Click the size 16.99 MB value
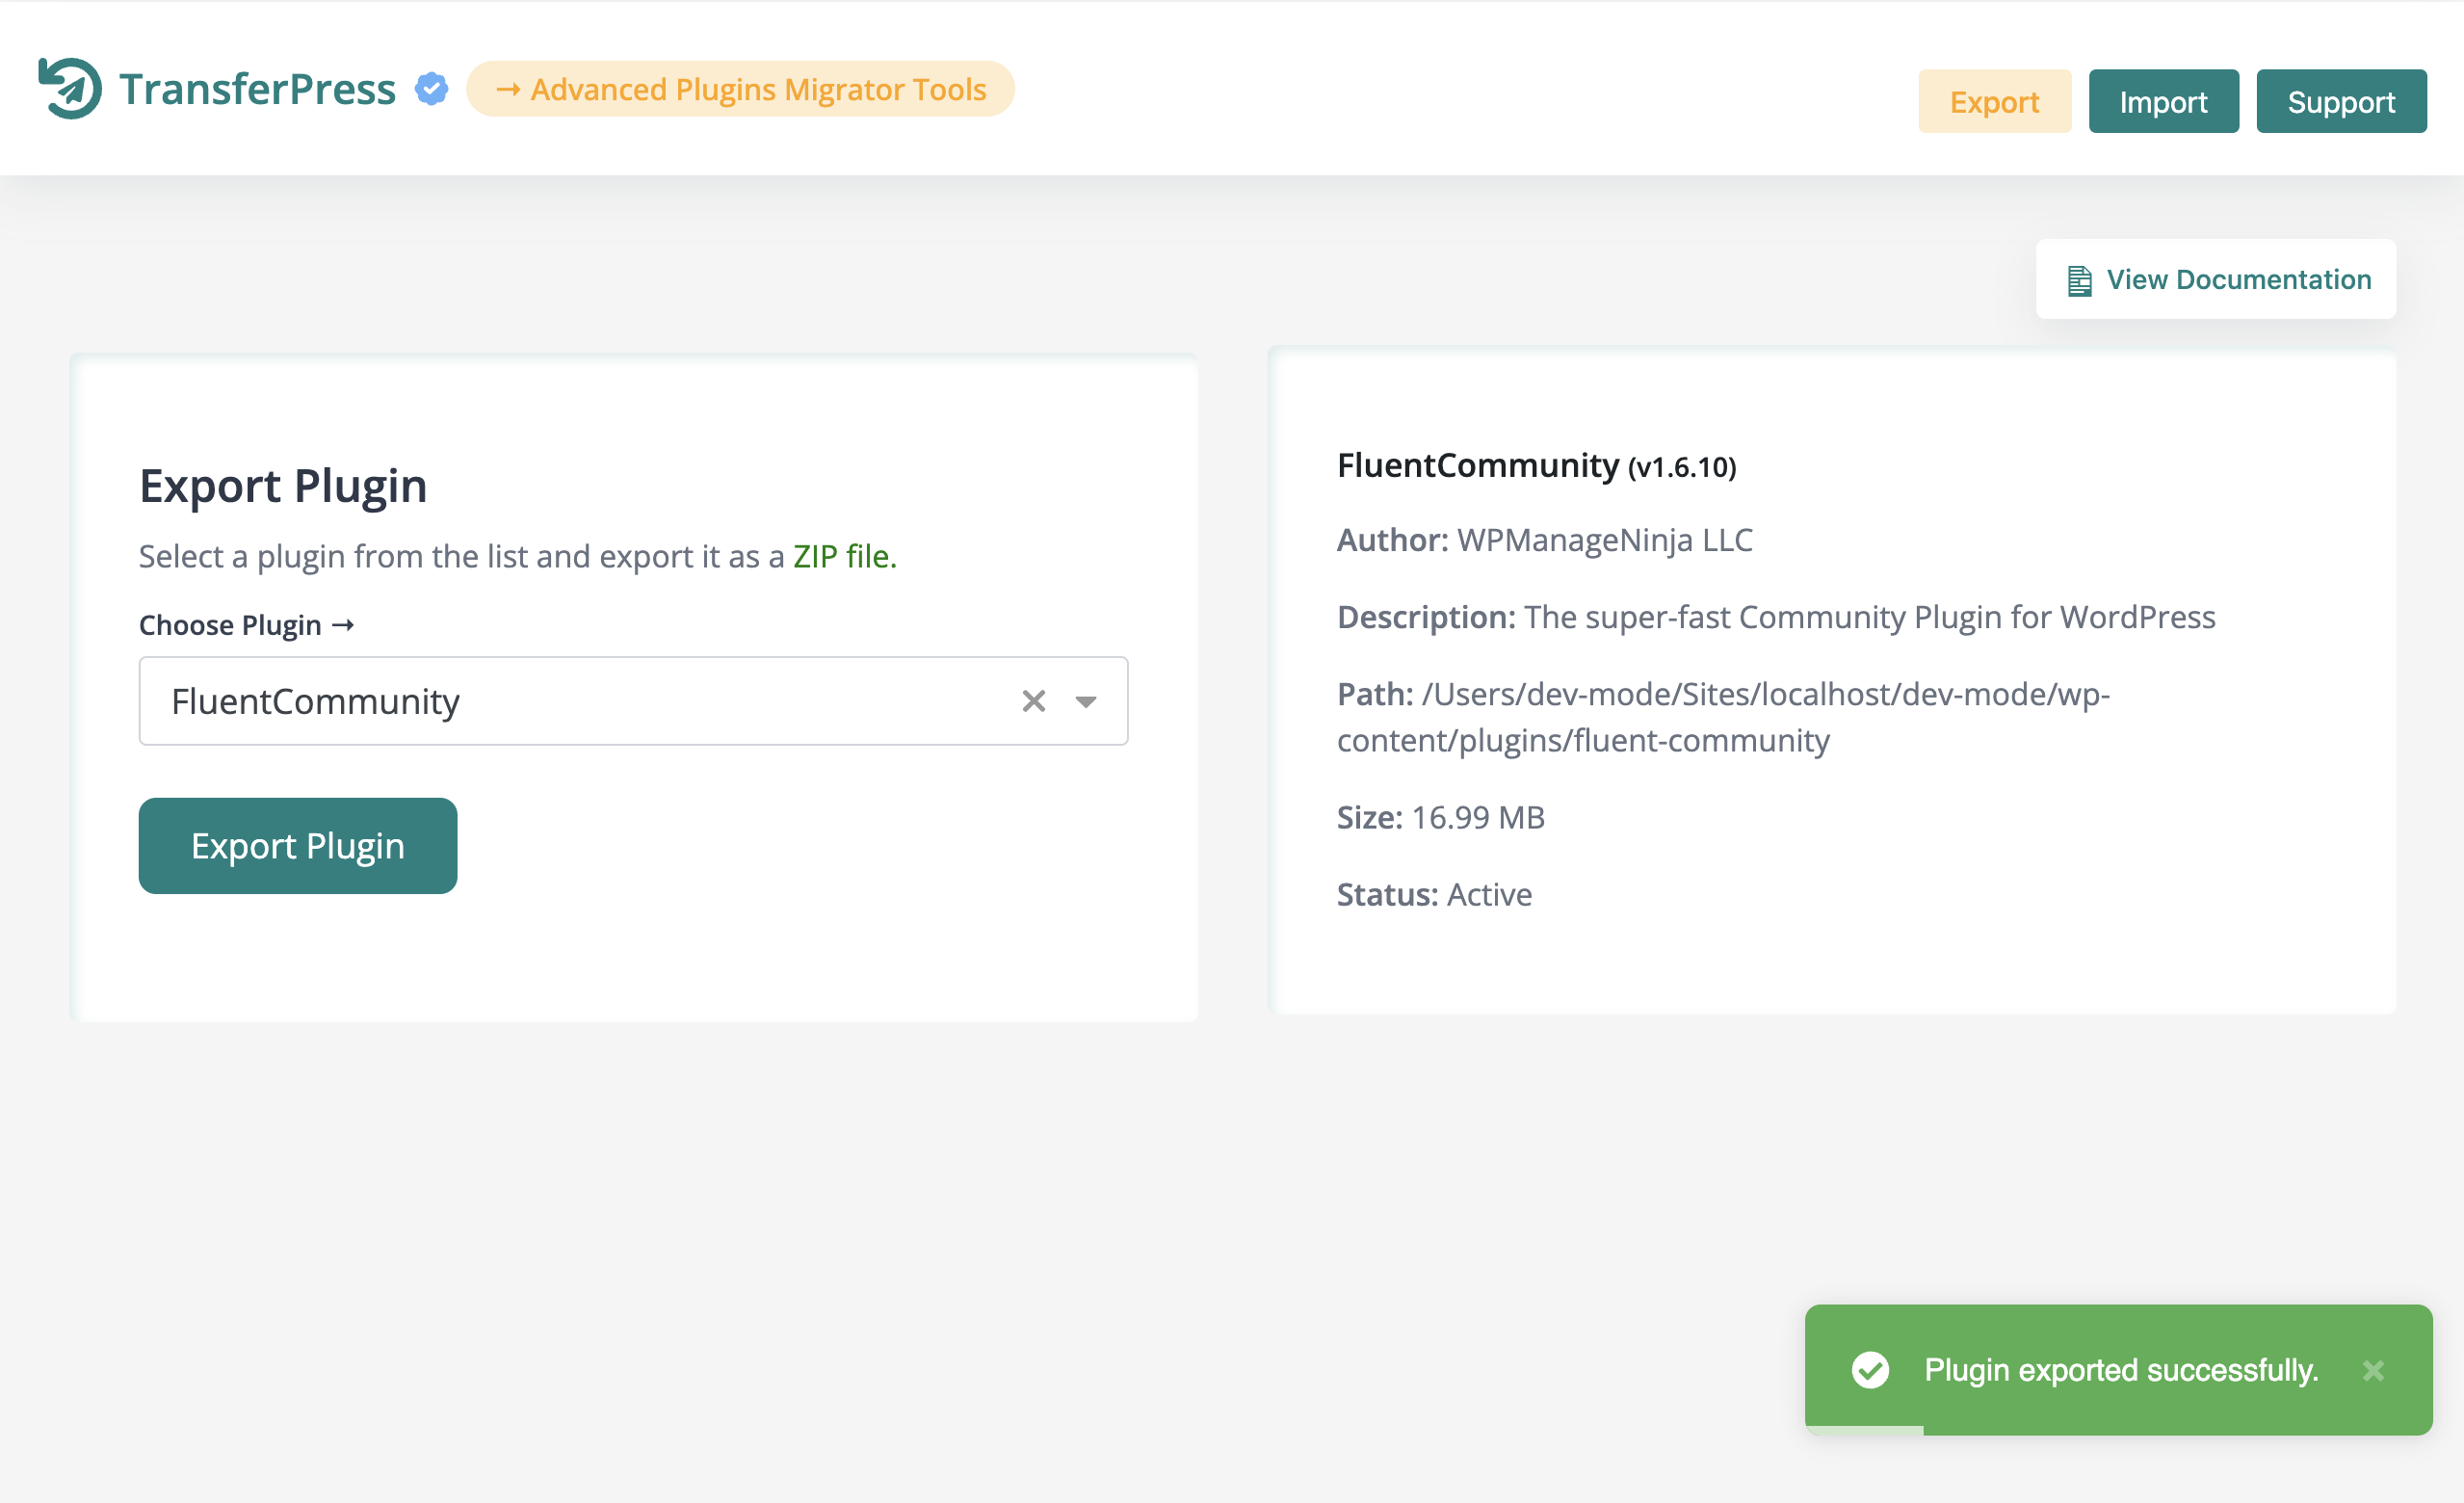 (x=1478, y=817)
